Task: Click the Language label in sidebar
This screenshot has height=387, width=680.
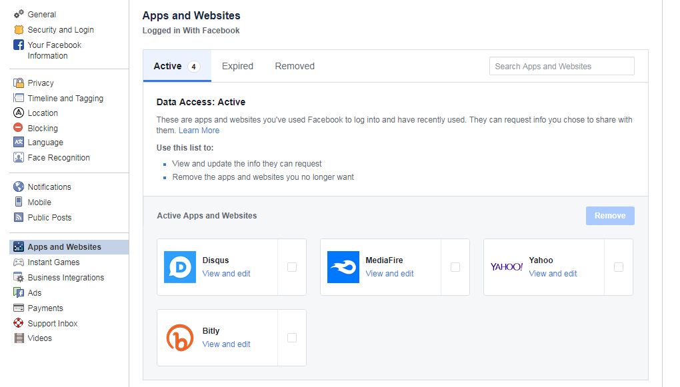Action: (45, 142)
